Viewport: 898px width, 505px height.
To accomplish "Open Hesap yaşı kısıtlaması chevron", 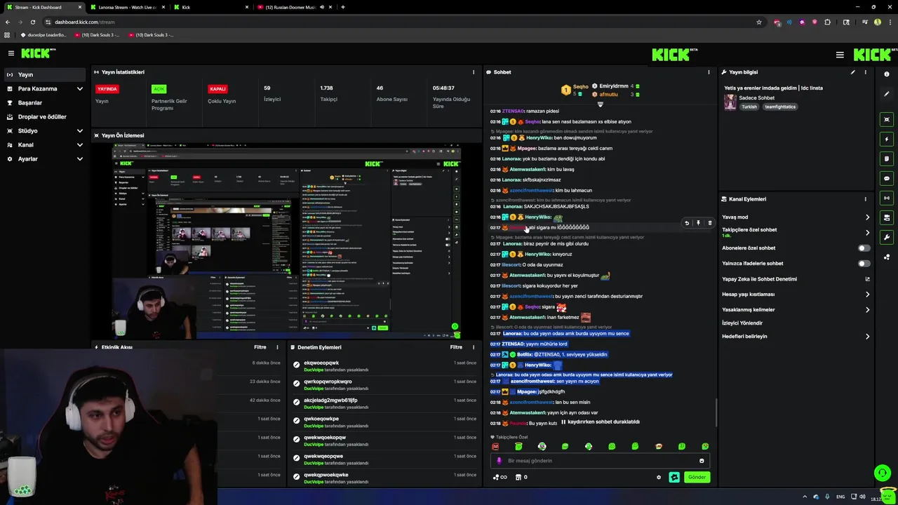I will (x=867, y=295).
